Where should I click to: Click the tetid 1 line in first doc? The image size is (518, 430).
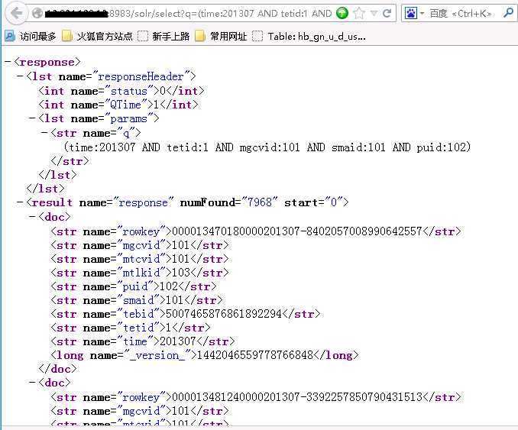[131, 328]
